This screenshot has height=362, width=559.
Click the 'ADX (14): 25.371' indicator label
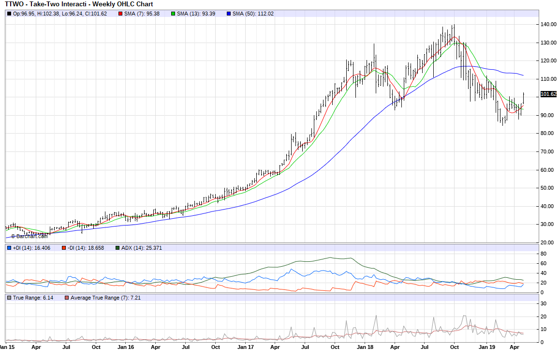click(142, 248)
